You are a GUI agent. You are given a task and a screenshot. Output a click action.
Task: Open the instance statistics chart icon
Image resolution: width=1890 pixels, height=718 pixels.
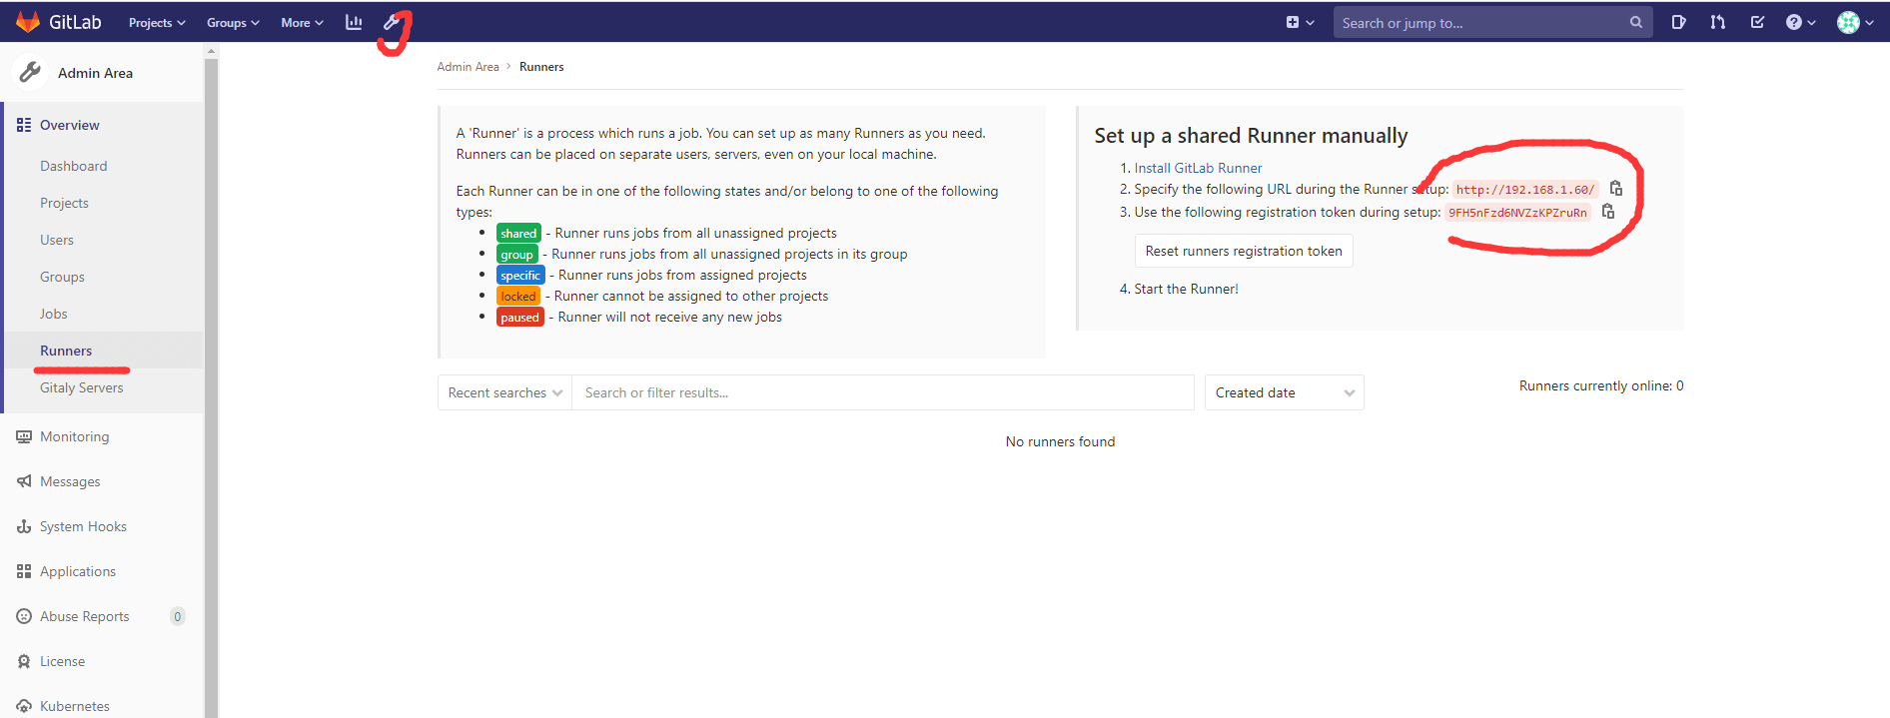pyautogui.click(x=354, y=22)
